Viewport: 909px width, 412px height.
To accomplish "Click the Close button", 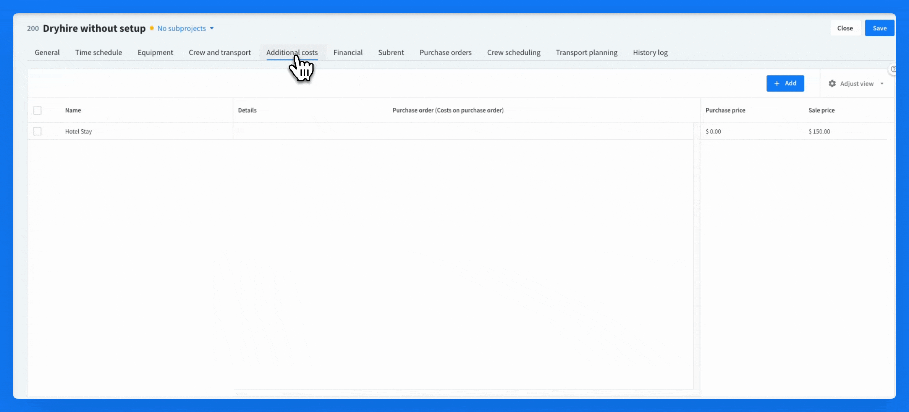I will 845,28.
